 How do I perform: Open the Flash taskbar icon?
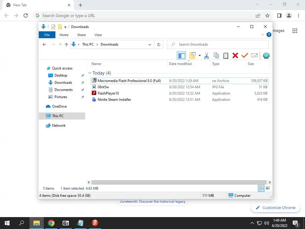pyautogui.click(x=95, y=223)
